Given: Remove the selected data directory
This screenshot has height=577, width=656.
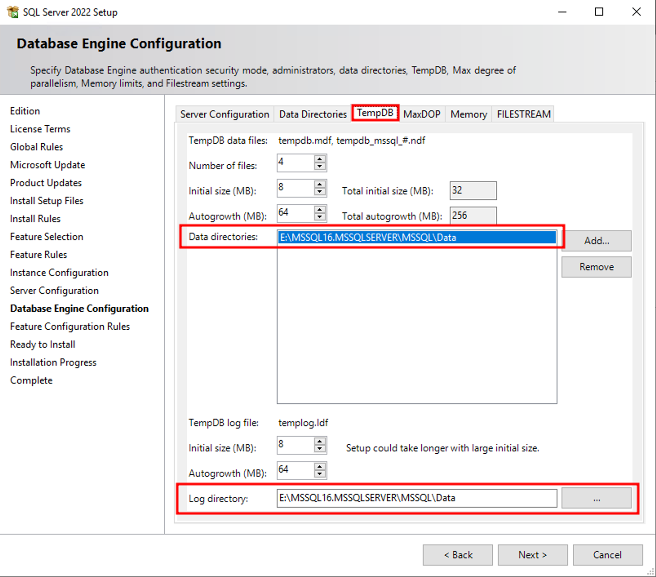Looking at the screenshot, I should [x=596, y=267].
